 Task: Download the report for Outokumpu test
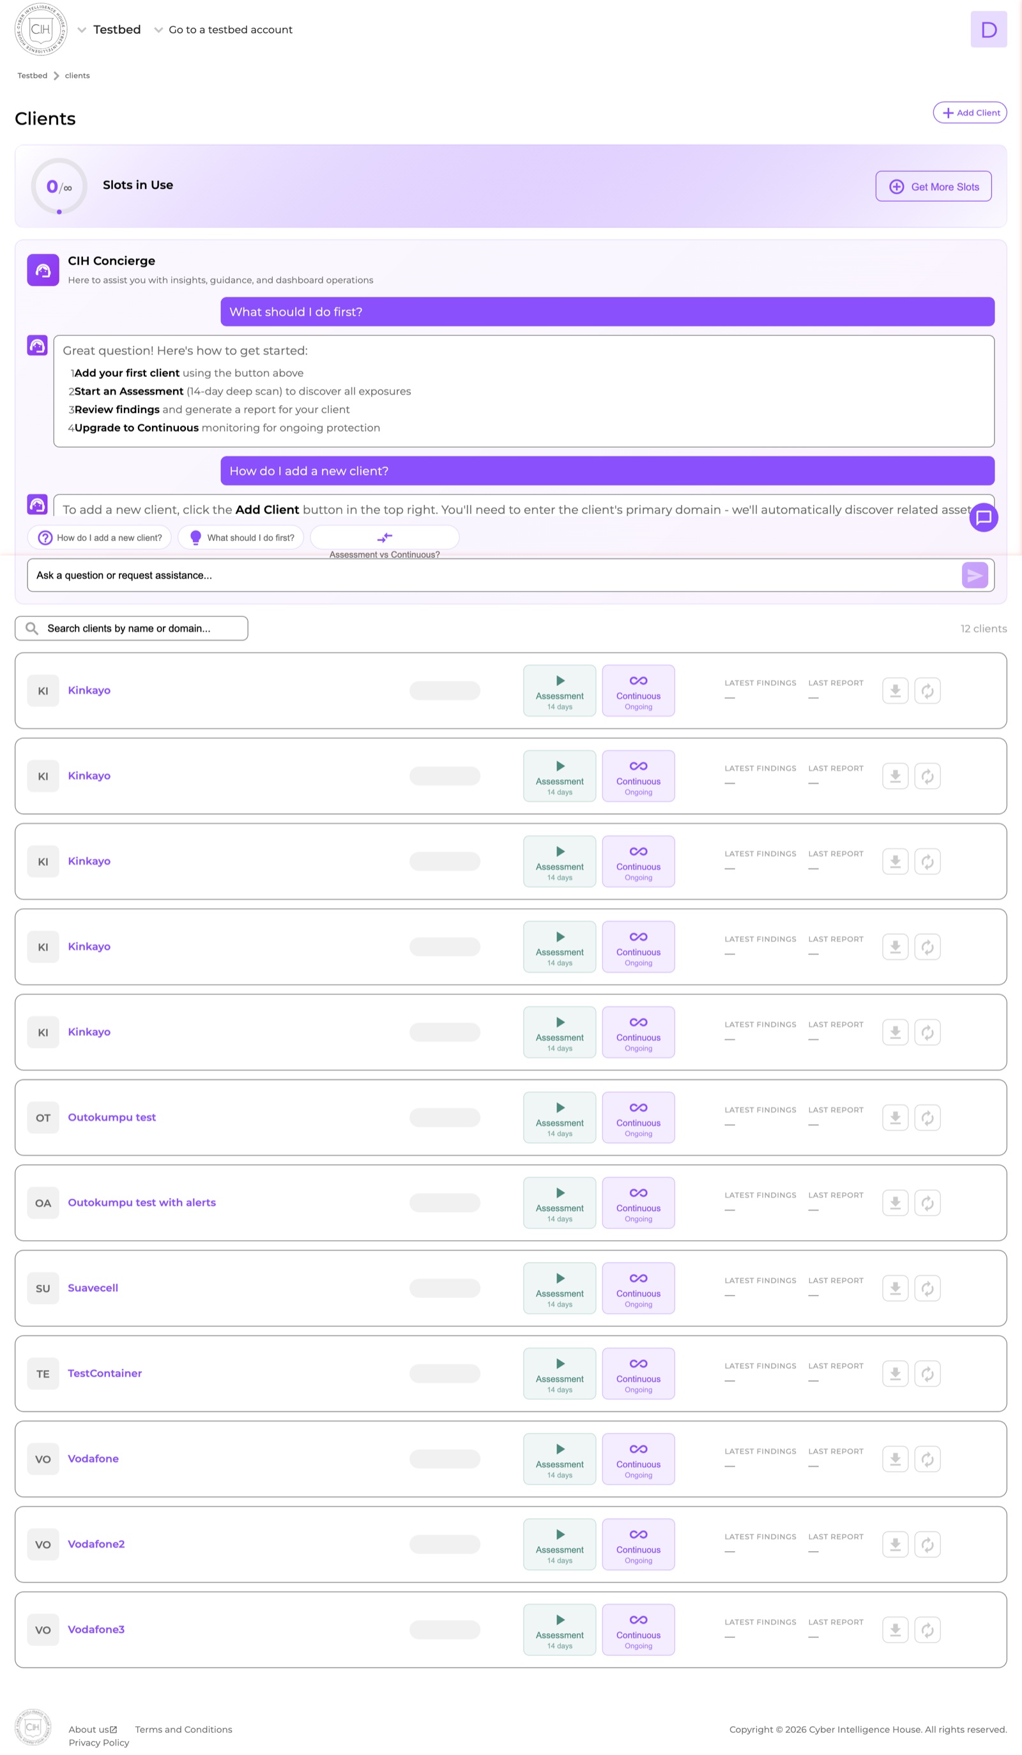tap(894, 1118)
